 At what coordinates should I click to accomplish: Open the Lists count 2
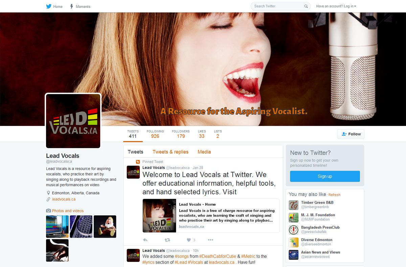218,134
